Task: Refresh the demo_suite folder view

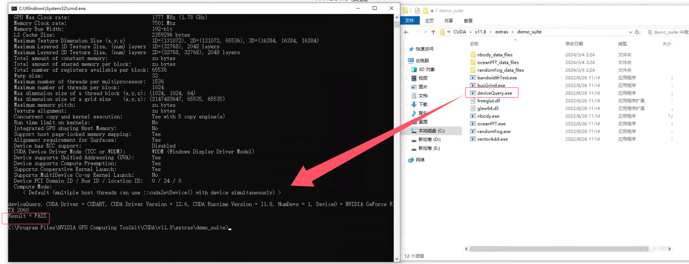Action: 637,32
